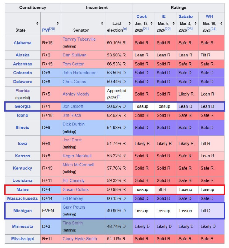Viewport: 229px width, 248px height.
Task: Sort table by PVI column arrows
Action: [x=58, y=23]
